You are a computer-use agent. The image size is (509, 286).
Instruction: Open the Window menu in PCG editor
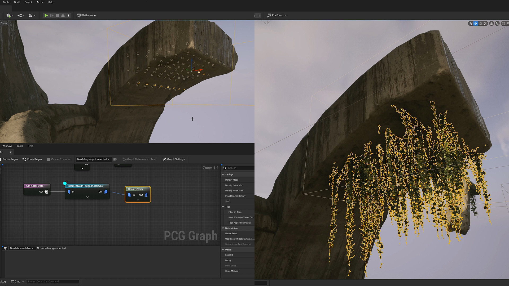click(x=7, y=146)
